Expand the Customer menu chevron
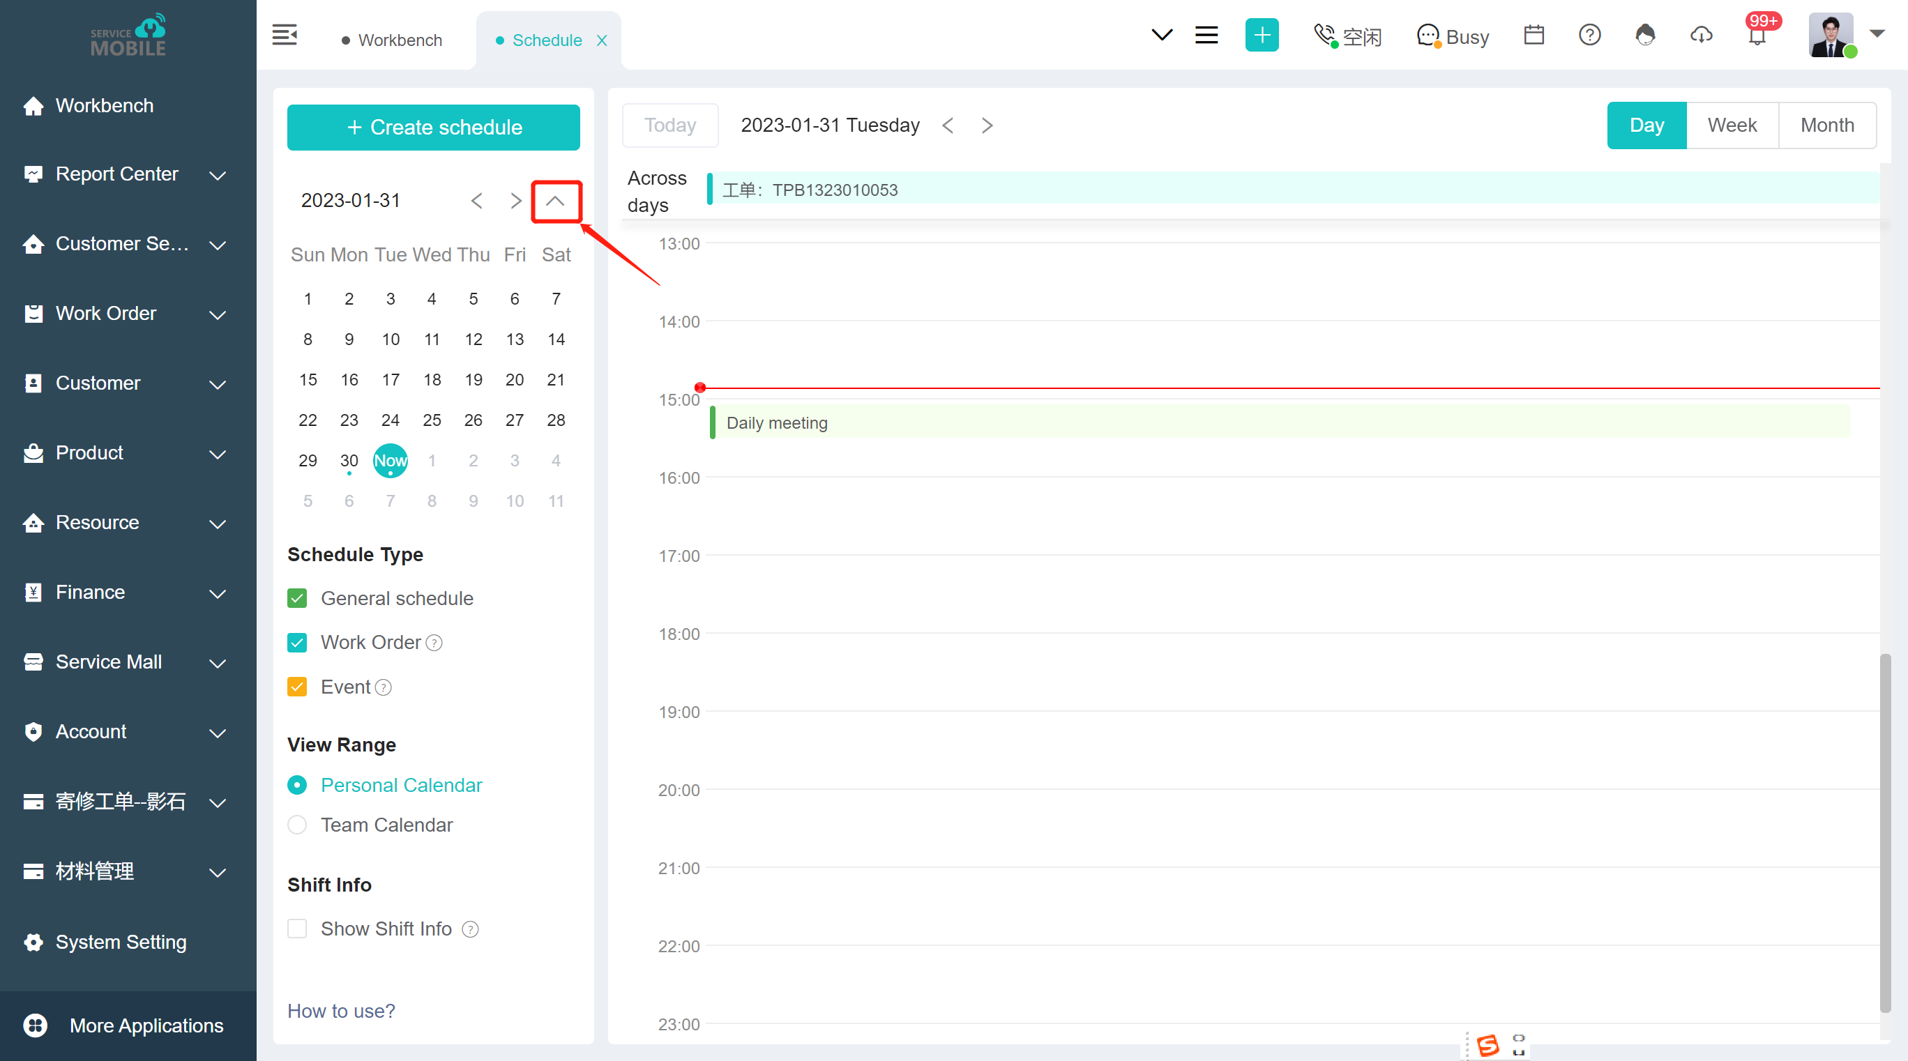Screen dimensions: 1908x1061 pyautogui.click(x=217, y=384)
